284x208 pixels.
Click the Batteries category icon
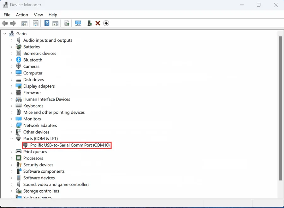tap(19, 47)
